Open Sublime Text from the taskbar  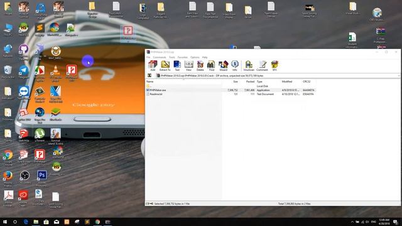click(87, 222)
